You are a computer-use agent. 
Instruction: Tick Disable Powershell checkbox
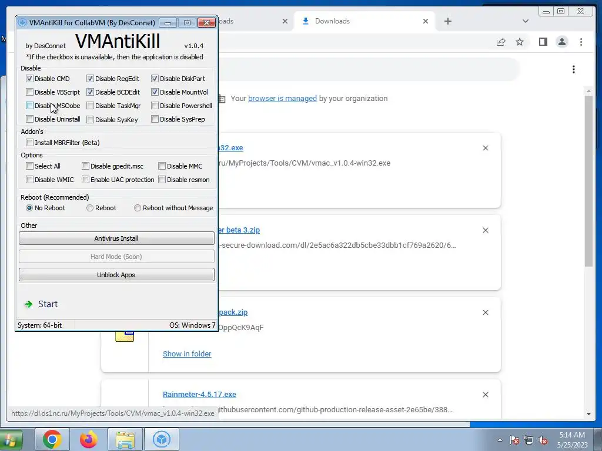click(x=155, y=106)
